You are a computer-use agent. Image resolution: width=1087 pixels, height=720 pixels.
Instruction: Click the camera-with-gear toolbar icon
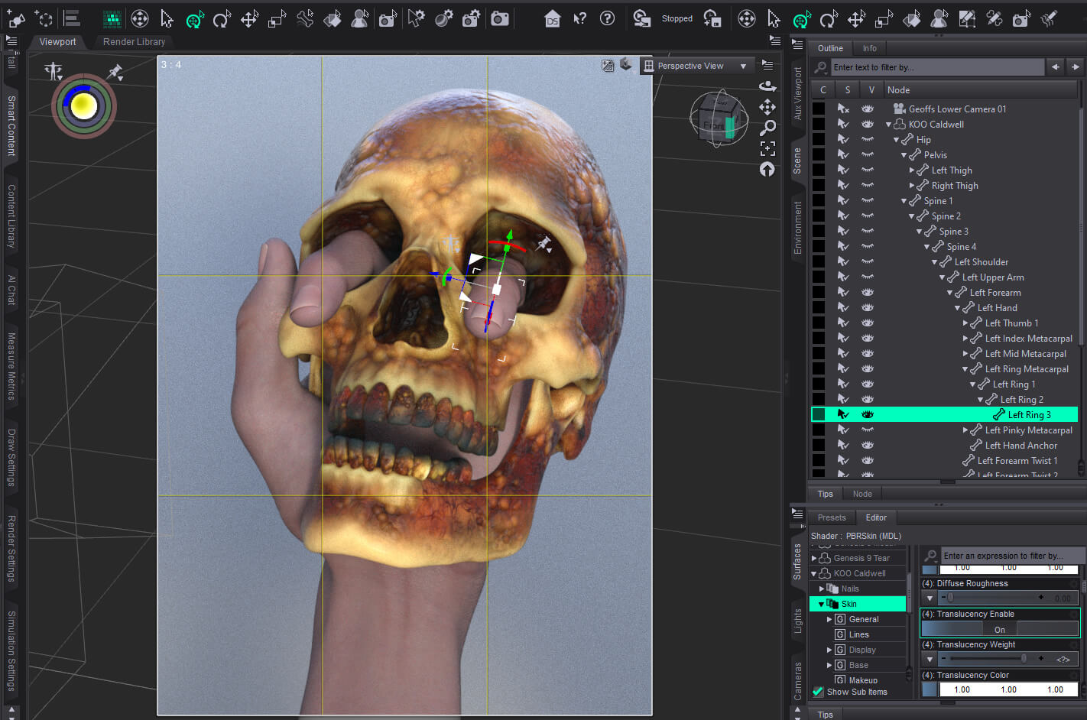click(x=472, y=19)
